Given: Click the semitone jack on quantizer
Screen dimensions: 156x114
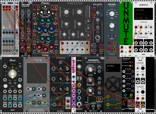Looking at the screenshot, I should click(118, 105).
